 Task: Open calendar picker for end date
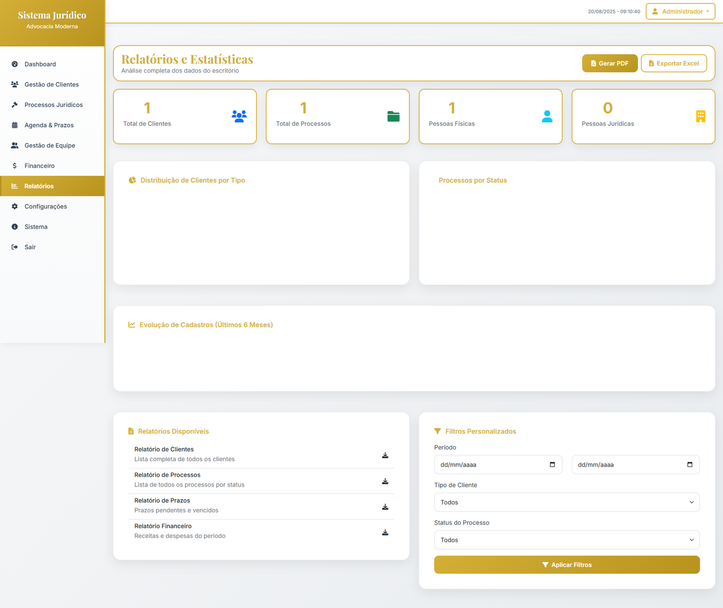[x=690, y=465]
